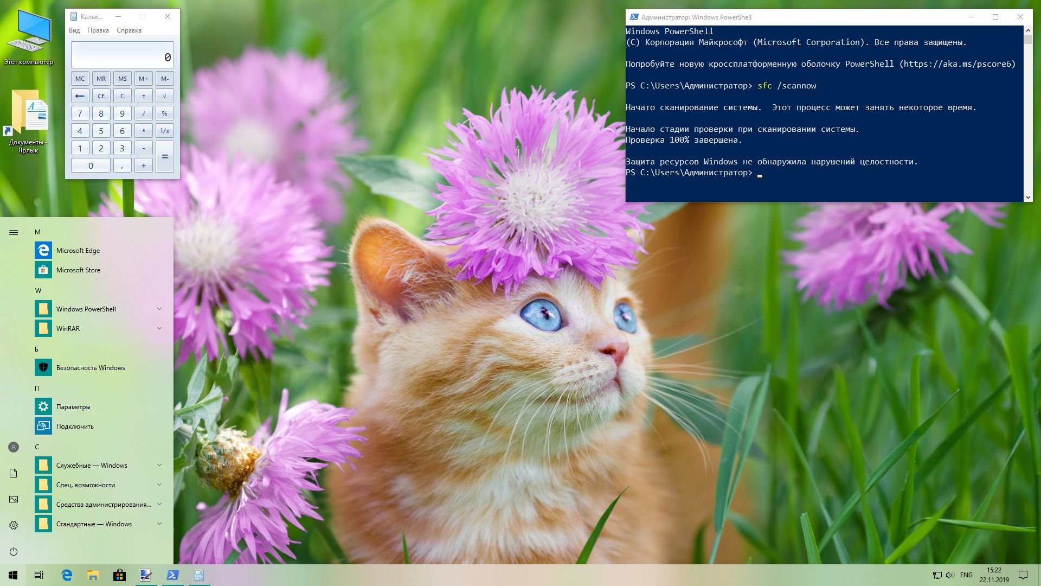Click the Calculator display field

tap(122, 55)
